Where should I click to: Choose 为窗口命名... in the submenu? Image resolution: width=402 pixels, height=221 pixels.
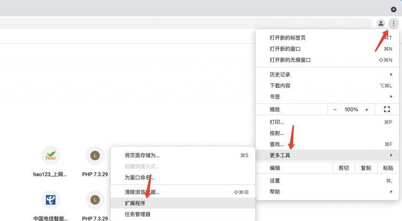183,177
